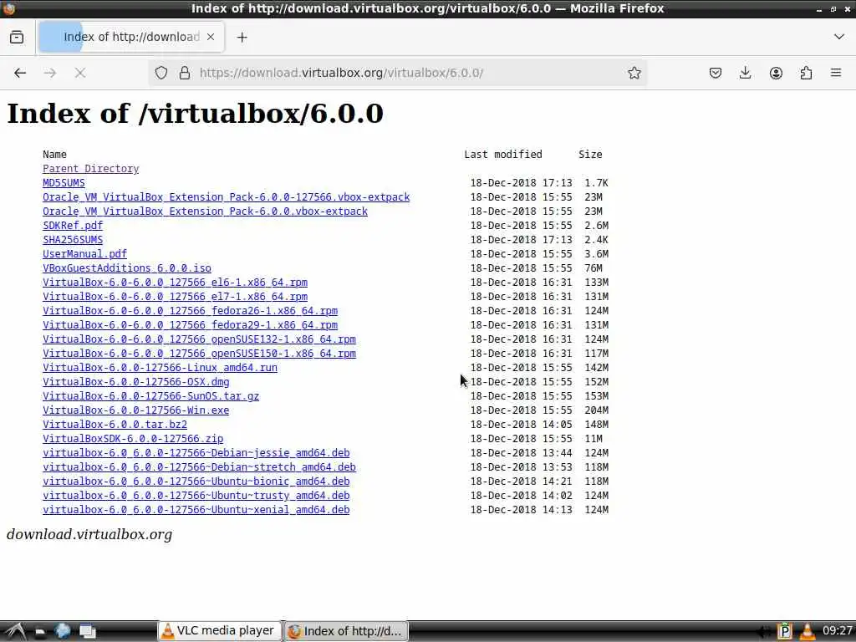The width and height of the screenshot is (856, 642).
Task: Download the openSUSE150 rpm package
Action: (x=199, y=354)
